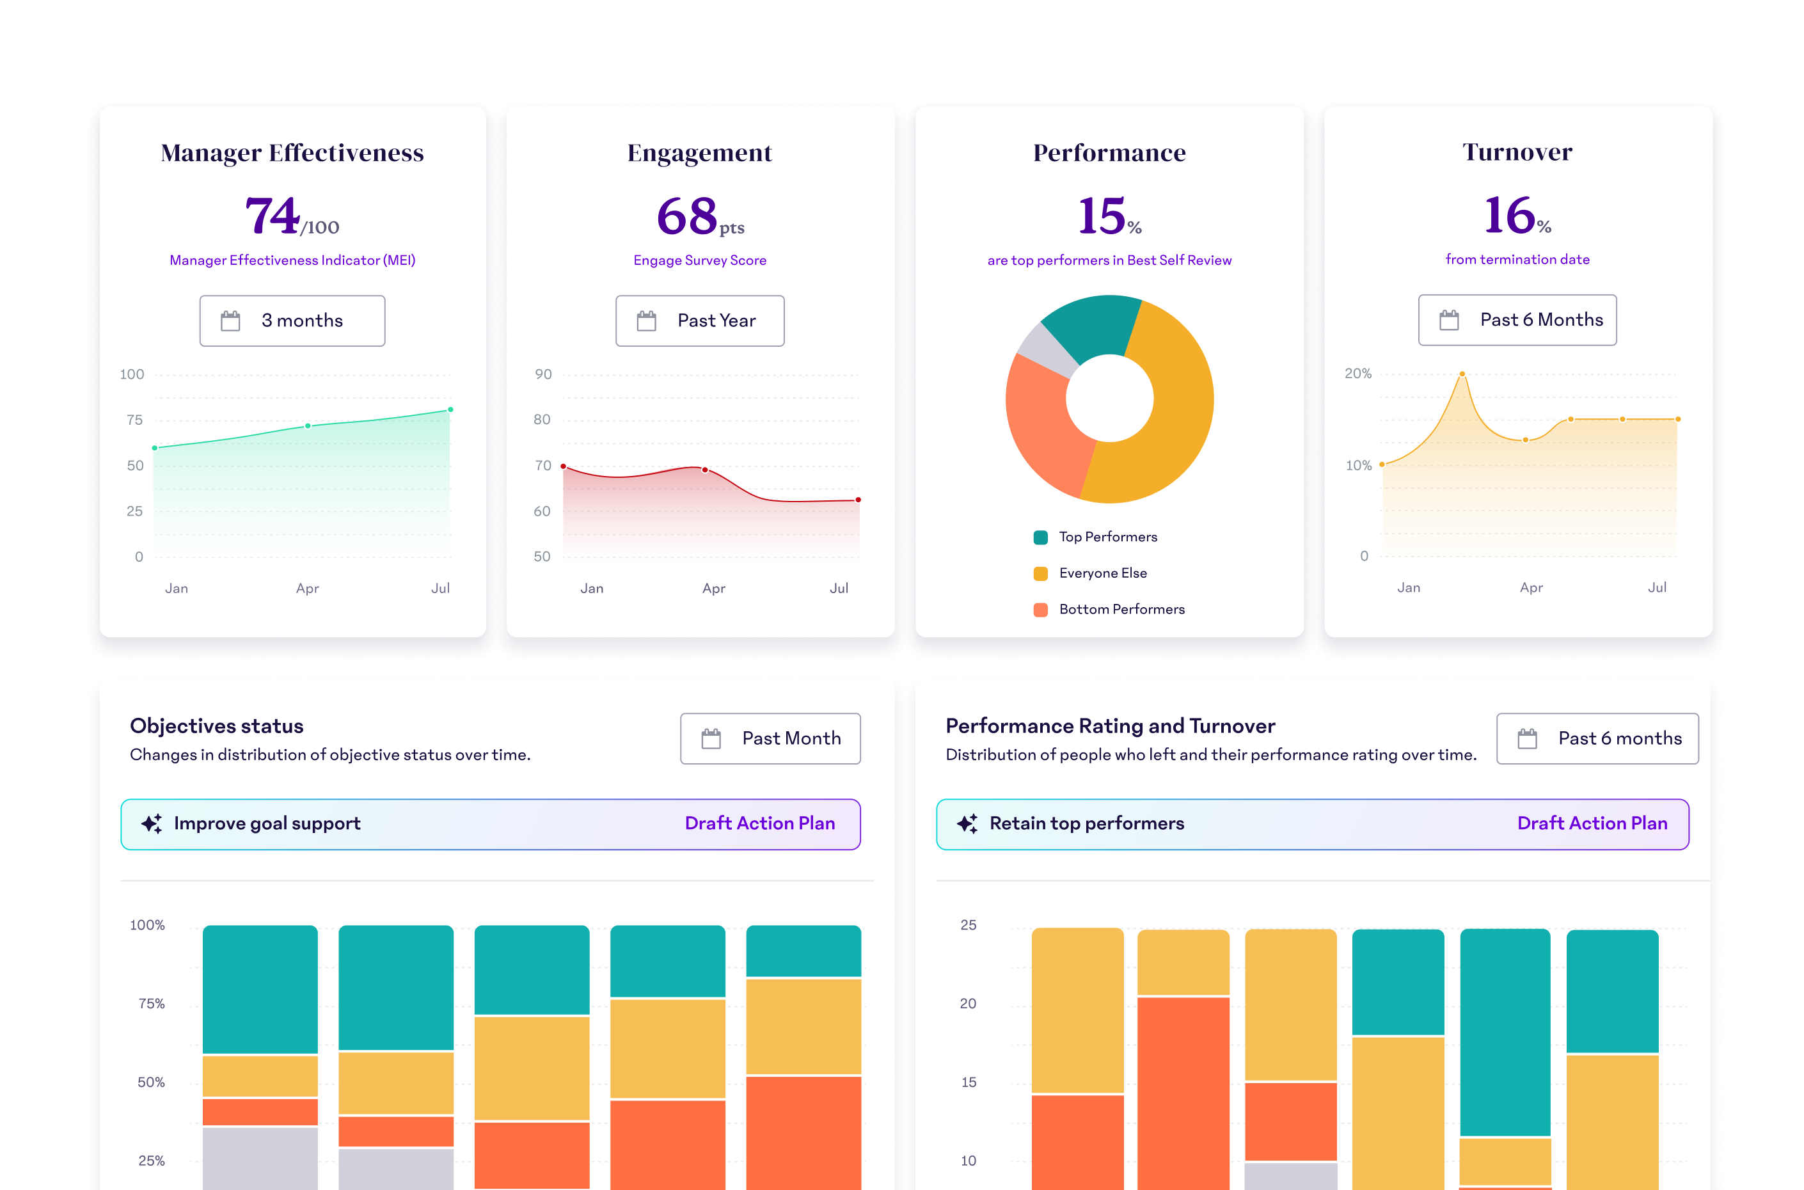Image resolution: width=1804 pixels, height=1190 pixels.
Task: Click the yellow Everyone Else color swatch
Action: (x=1040, y=573)
